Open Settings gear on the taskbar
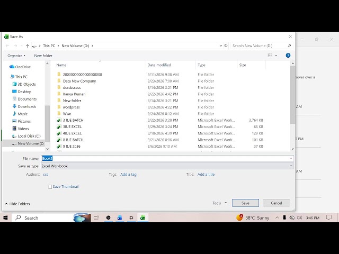 pyautogui.click(x=131, y=217)
